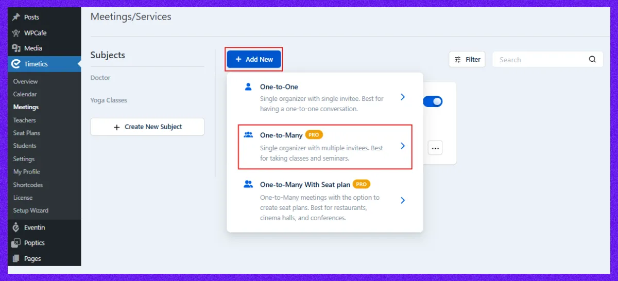Image resolution: width=618 pixels, height=281 pixels.
Task: Open One-to-One option via its chevron
Action: [403, 97]
